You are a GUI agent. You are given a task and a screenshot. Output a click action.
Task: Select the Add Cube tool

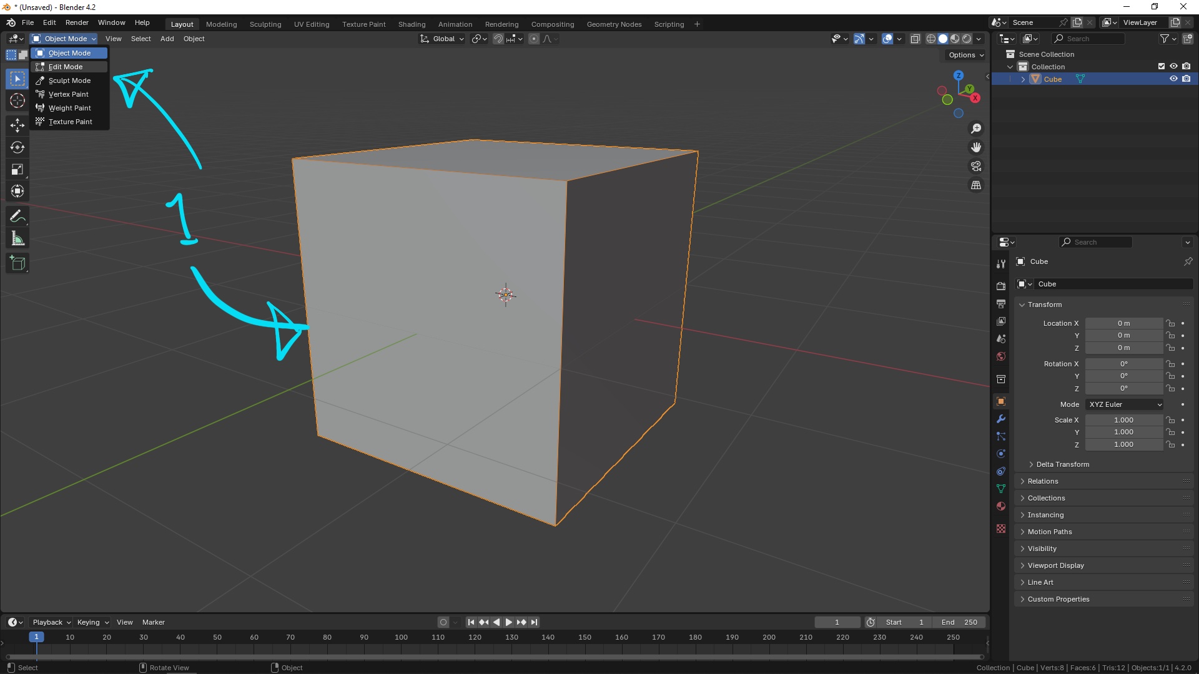[17, 263]
